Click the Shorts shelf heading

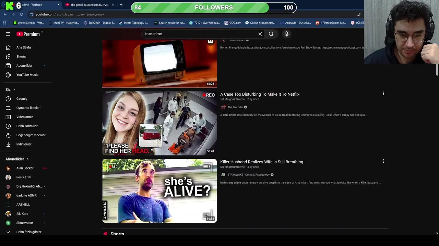pos(117,234)
